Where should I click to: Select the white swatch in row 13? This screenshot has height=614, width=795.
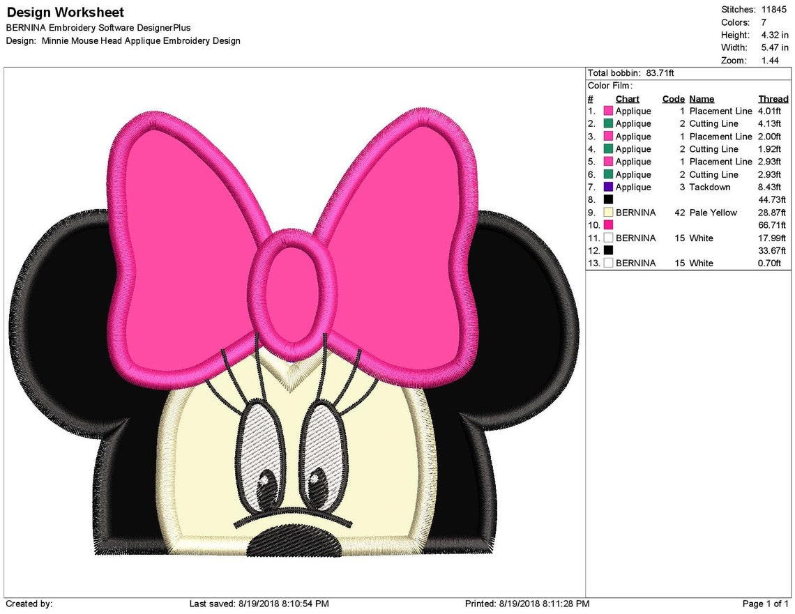click(x=607, y=263)
